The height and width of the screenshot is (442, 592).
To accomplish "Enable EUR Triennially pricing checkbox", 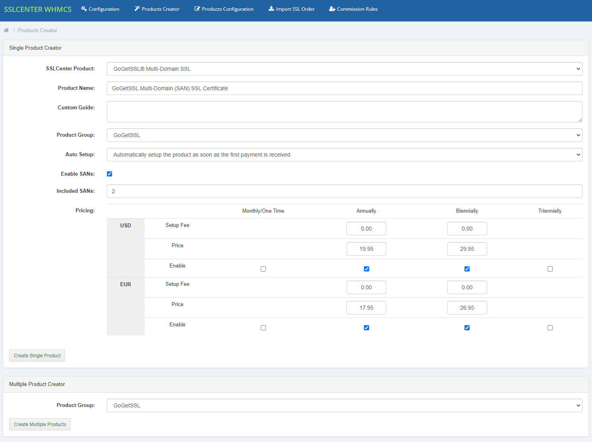I will [550, 328].
